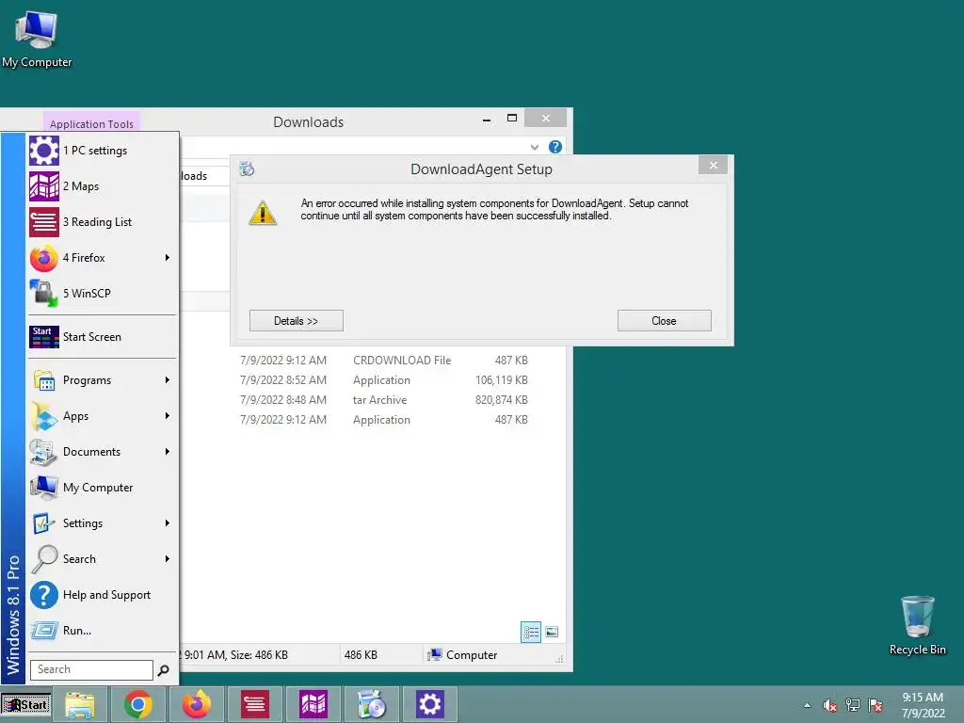The image size is (964, 723).
Task: Open Start Screen entry
Action: [103, 337]
